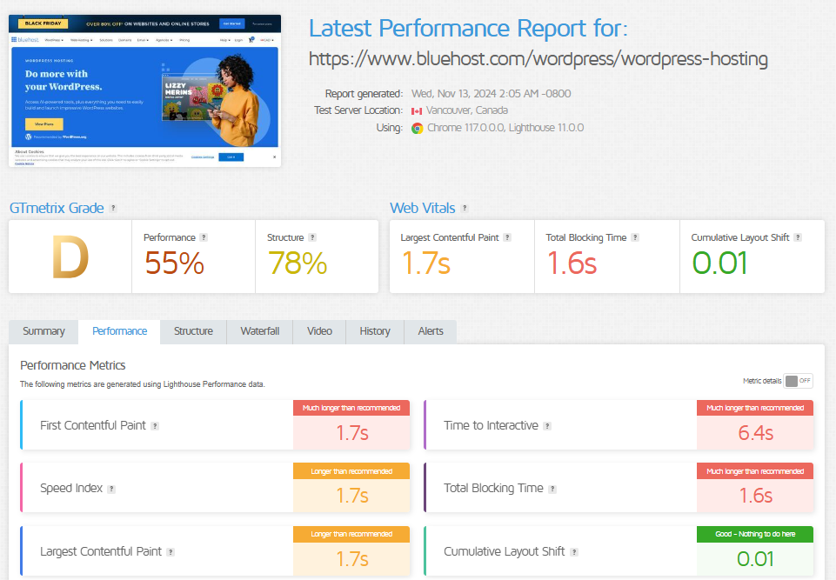
Task: Click the Time to Interactive help icon
Action: point(547,426)
